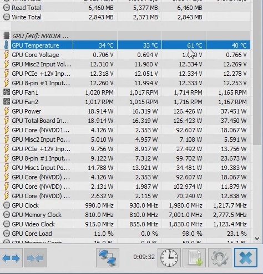Image resolution: width=263 pixels, height=274 pixels.
Task: Click the log file with plus button
Action: click(194, 258)
